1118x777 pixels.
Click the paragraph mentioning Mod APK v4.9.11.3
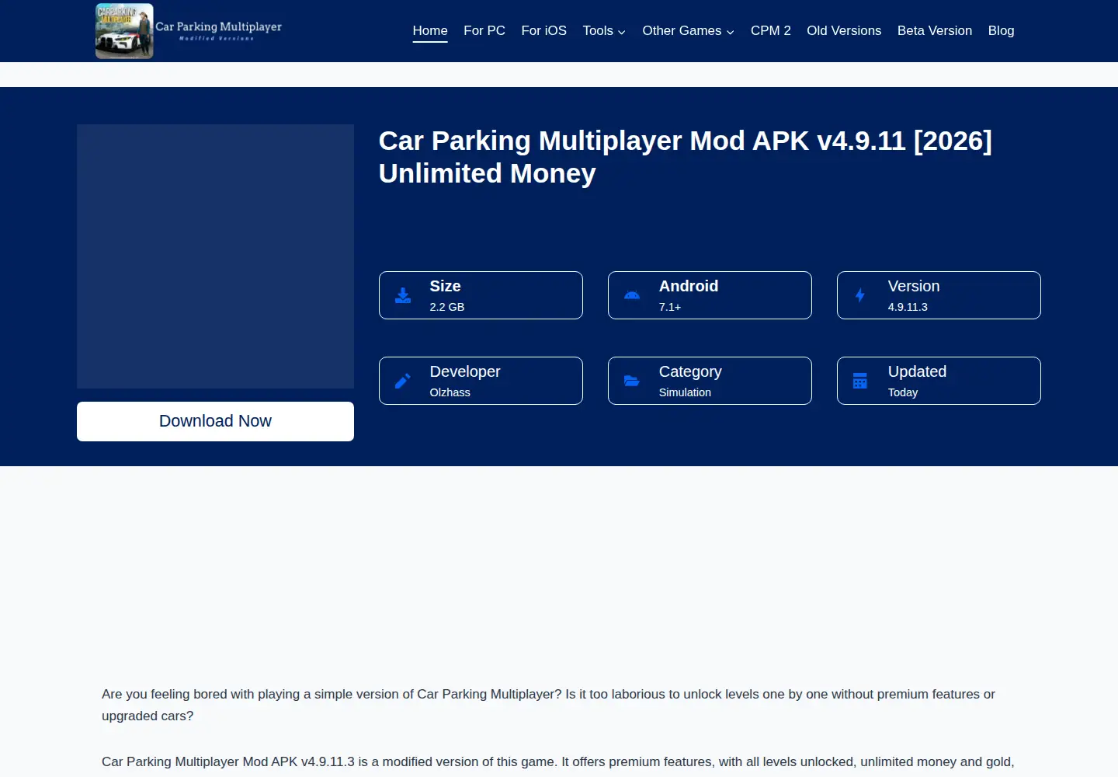click(x=557, y=762)
